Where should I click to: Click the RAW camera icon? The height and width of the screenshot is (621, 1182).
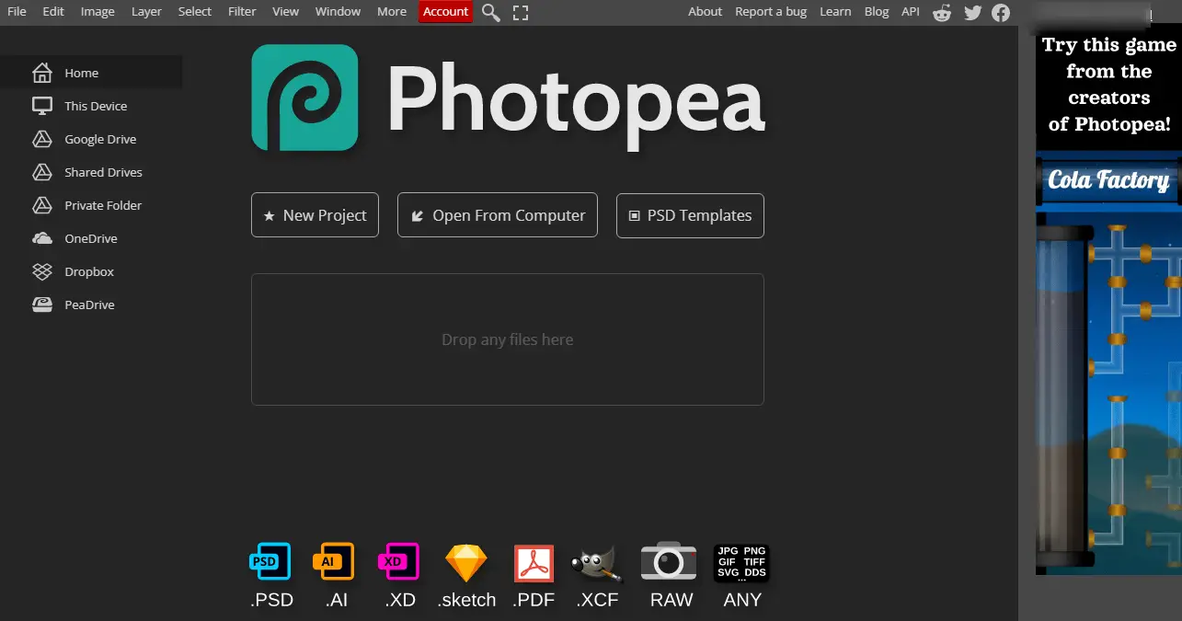point(669,562)
